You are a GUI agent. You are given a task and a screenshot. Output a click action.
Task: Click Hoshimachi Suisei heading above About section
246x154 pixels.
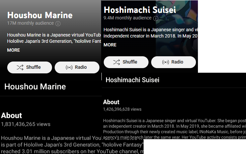click(x=132, y=80)
